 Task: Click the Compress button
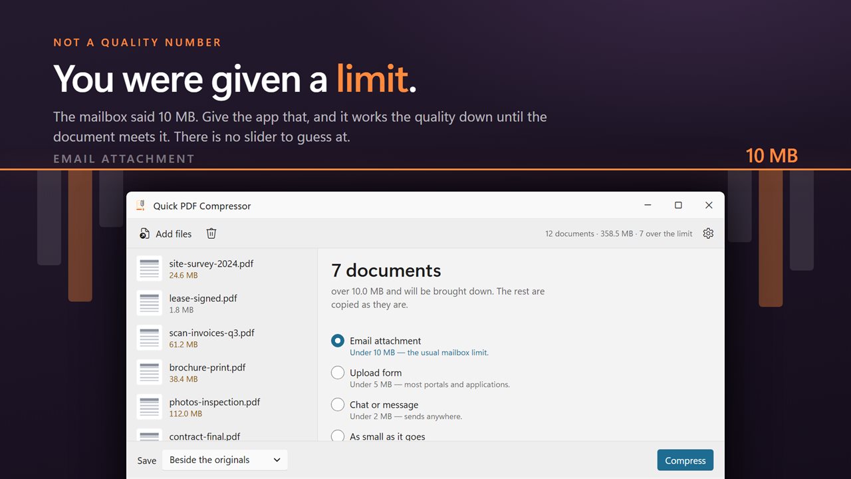[x=685, y=460]
